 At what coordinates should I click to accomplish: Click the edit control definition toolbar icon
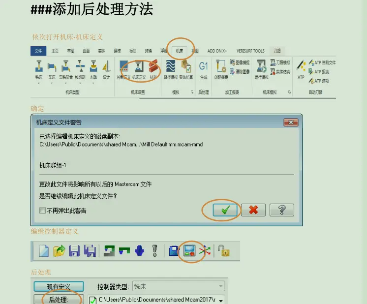tap(189, 251)
